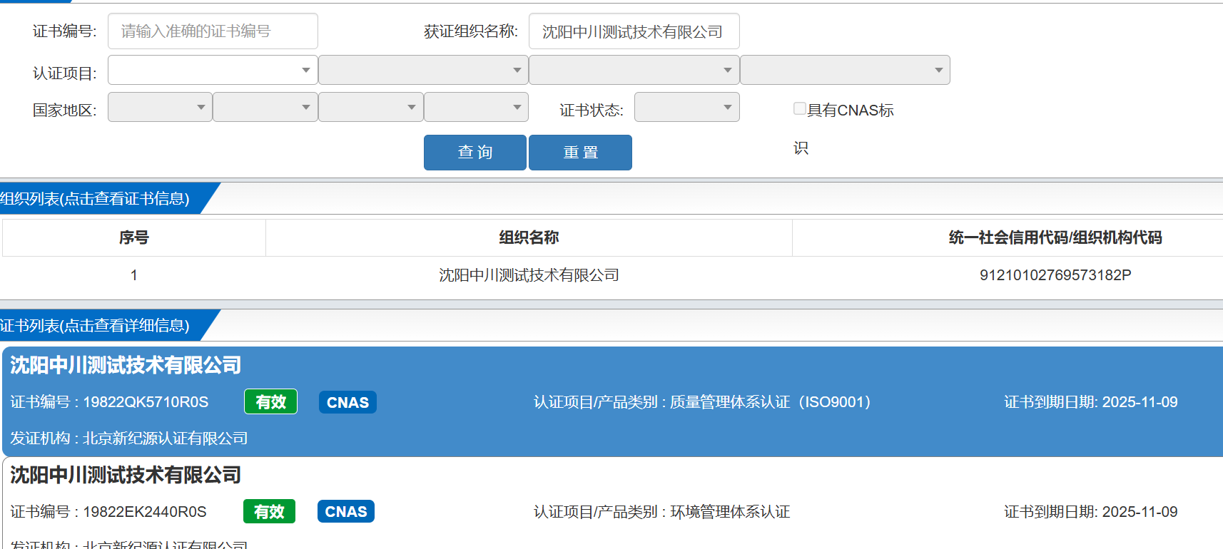Click the 认证项目 form label

click(65, 73)
